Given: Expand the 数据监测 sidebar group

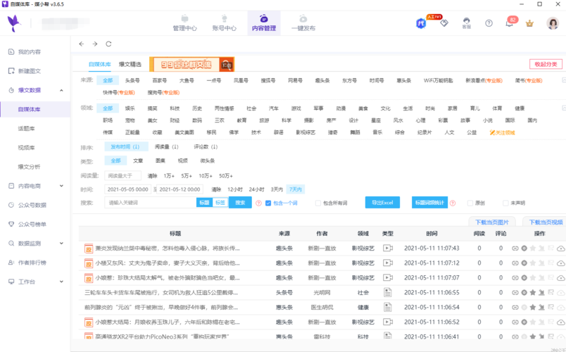Looking at the screenshot, I should pos(61,244).
